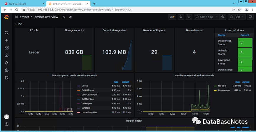Toggle the tso-98% legend series
This screenshot has width=256, height=132.
point(222,86)
